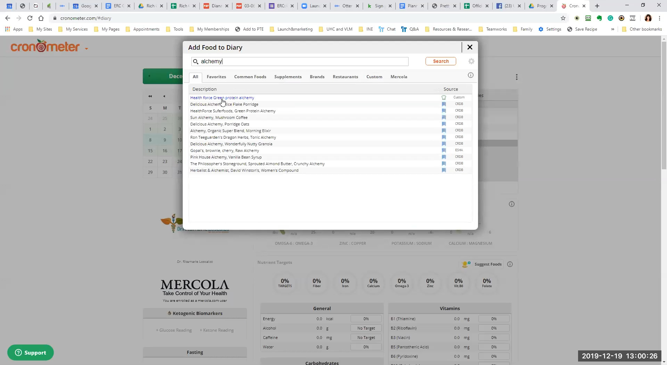Open the Supplements tab
This screenshot has width=667, height=365.
point(288,77)
